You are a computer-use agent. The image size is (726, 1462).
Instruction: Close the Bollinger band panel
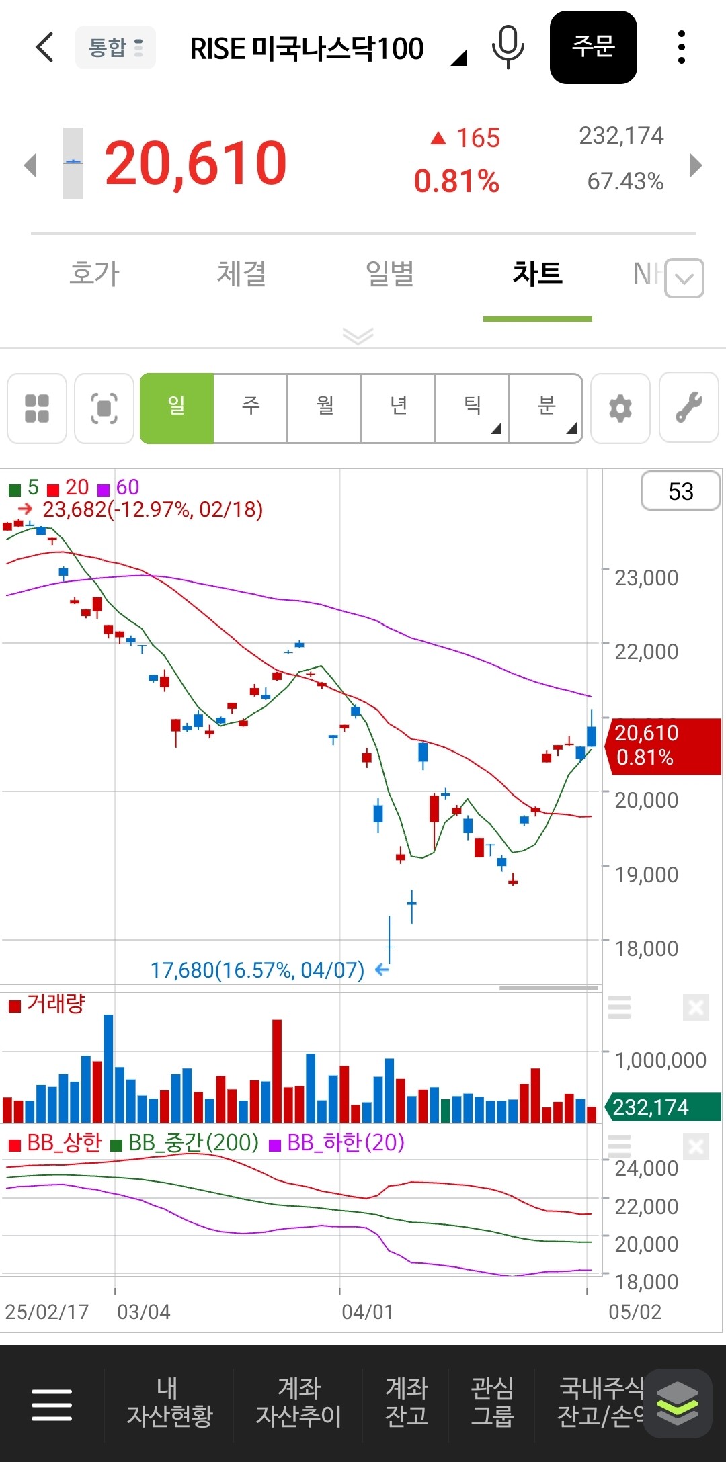696,1146
